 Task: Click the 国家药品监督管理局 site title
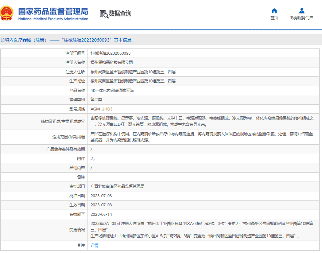(53, 11)
